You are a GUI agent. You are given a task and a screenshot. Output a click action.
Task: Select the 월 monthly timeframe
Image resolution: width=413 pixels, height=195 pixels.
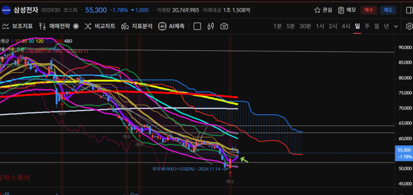click(377, 26)
